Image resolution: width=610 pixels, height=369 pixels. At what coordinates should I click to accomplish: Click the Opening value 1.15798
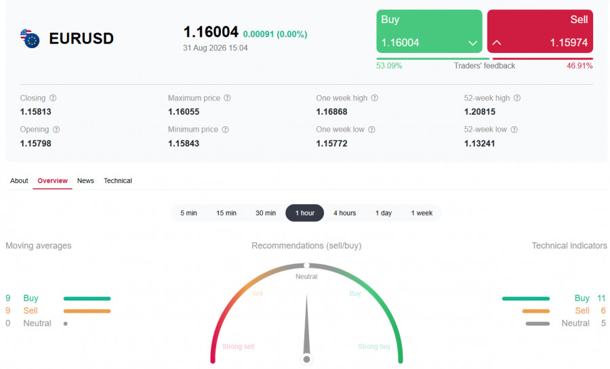[x=36, y=144]
